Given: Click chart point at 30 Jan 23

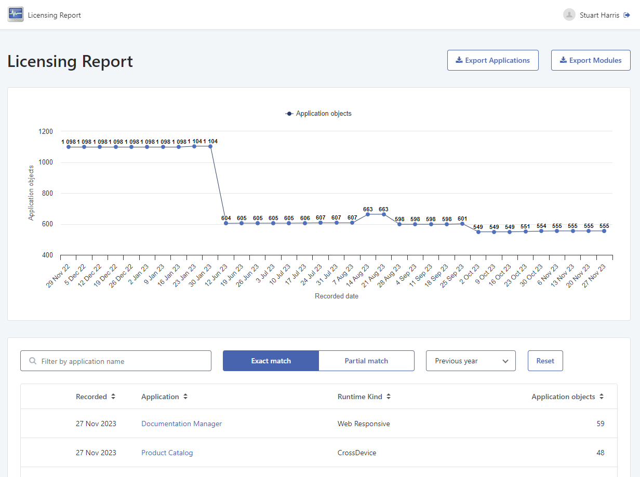Looking at the screenshot, I should point(210,146).
